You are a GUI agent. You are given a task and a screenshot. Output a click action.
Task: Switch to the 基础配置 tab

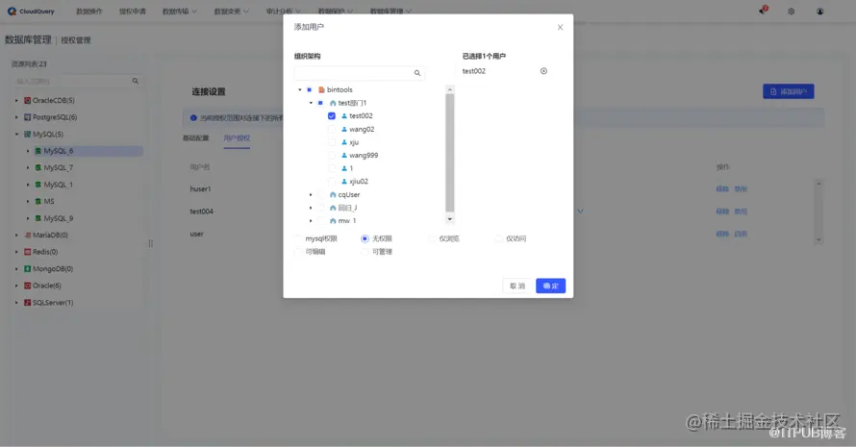[196, 138]
